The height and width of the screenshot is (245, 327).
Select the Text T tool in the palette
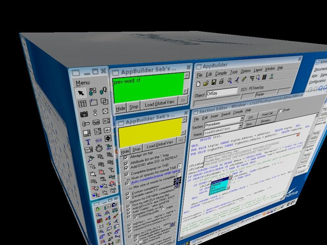pyautogui.click(x=88, y=142)
